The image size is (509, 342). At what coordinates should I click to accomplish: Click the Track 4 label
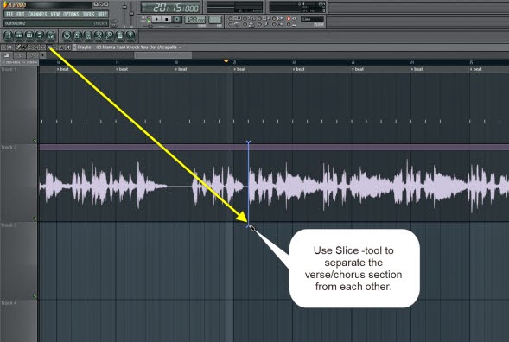point(9,303)
